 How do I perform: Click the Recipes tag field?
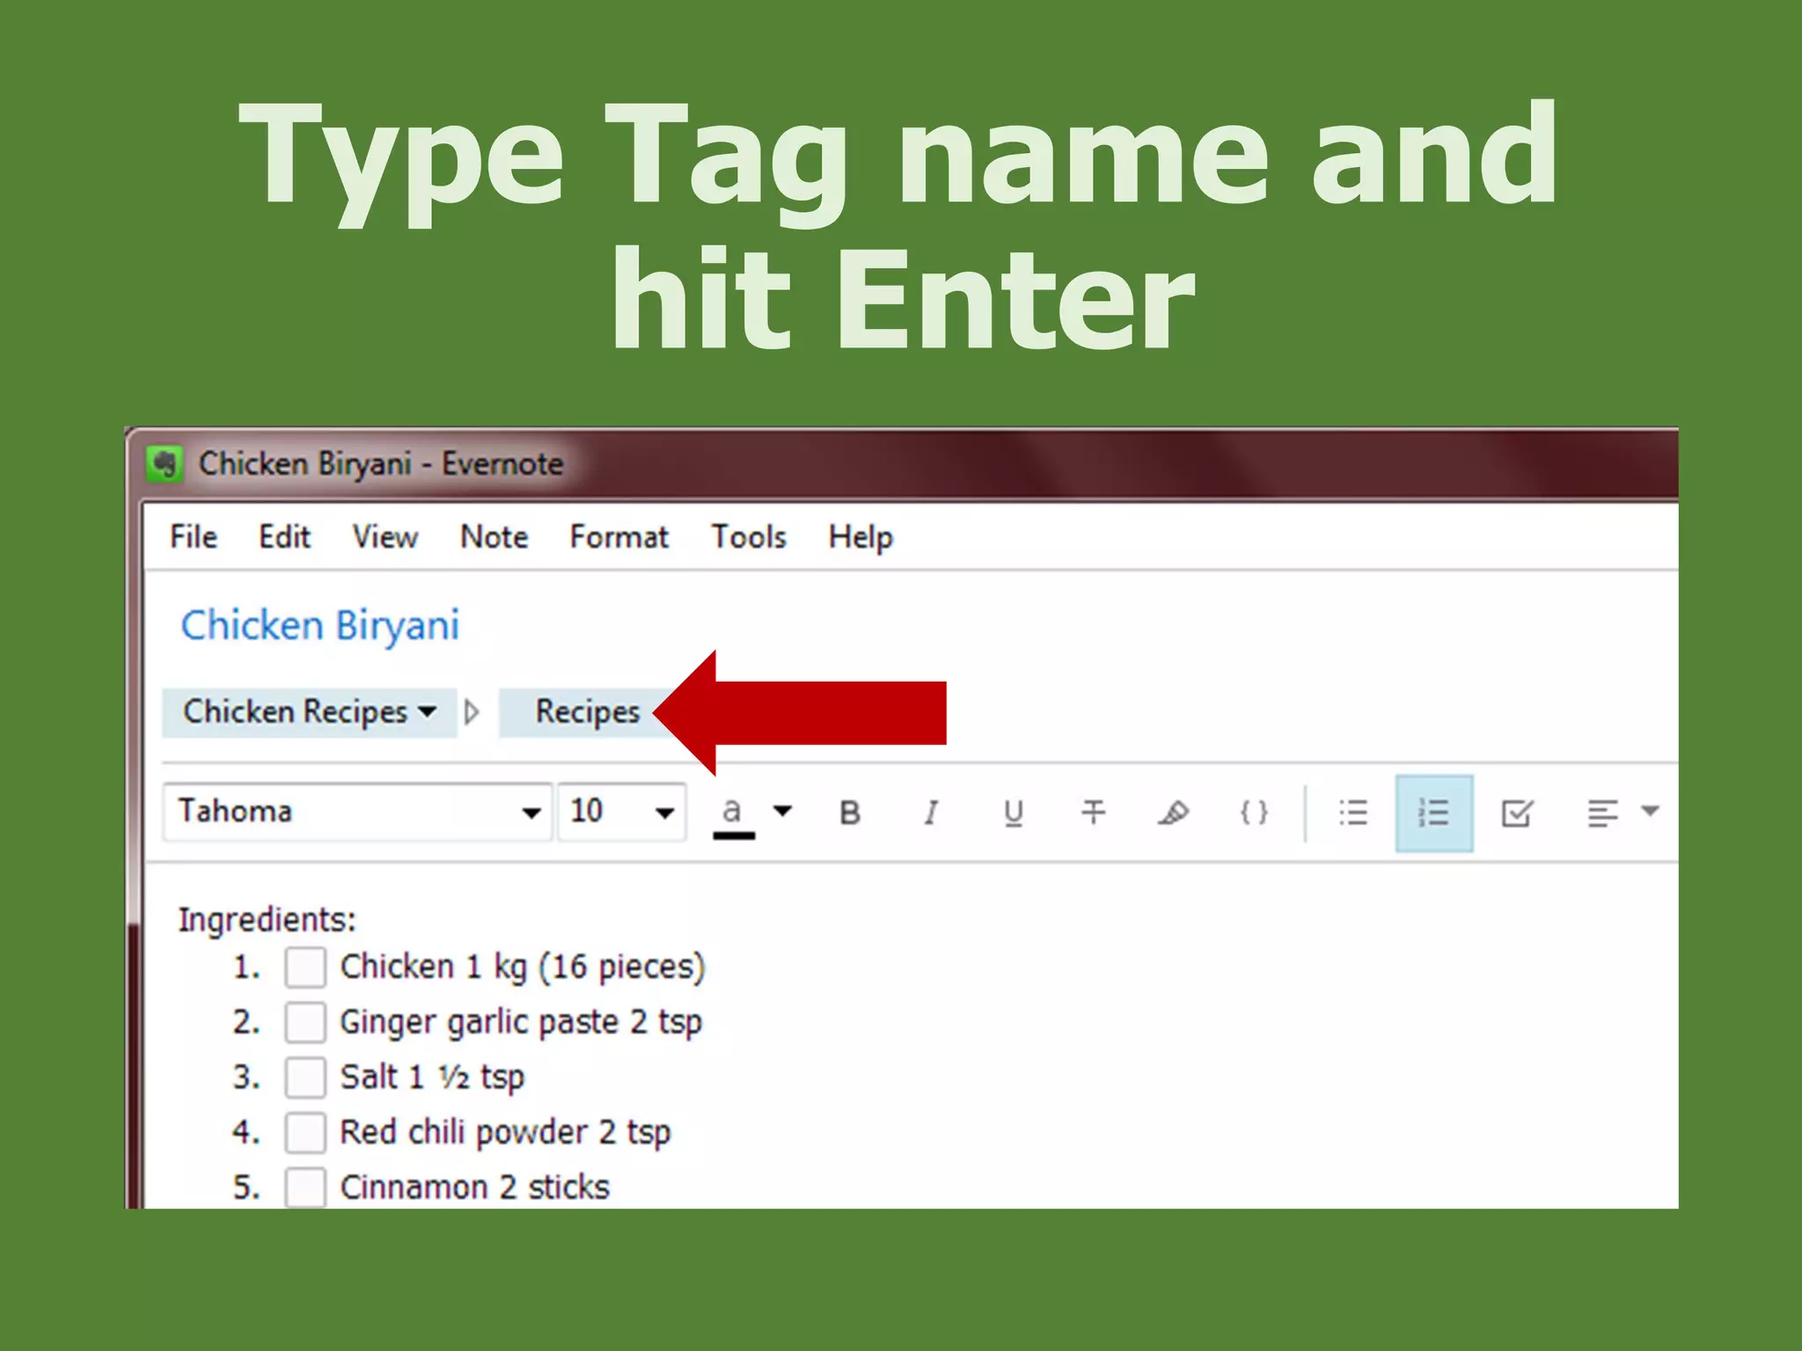pyautogui.click(x=585, y=712)
